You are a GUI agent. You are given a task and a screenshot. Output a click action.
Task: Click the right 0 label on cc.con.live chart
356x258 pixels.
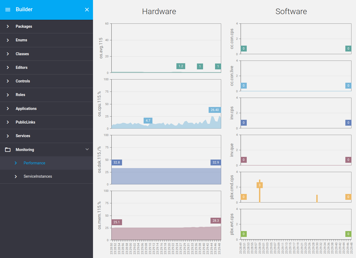[x=348, y=86]
